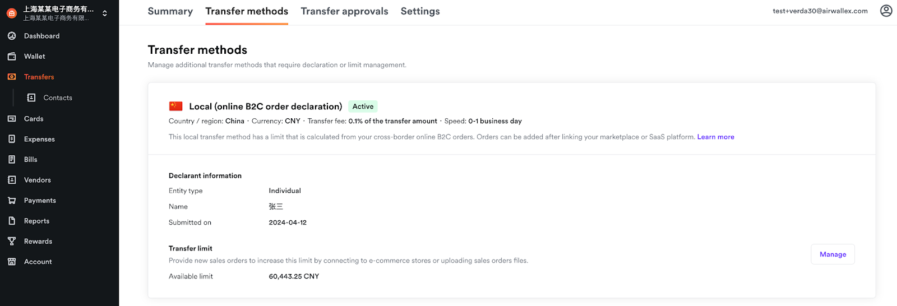This screenshot has height=306, width=897.
Task: Click the Contacts icon under Transfers
Action: pyautogui.click(x=31, y=98)
